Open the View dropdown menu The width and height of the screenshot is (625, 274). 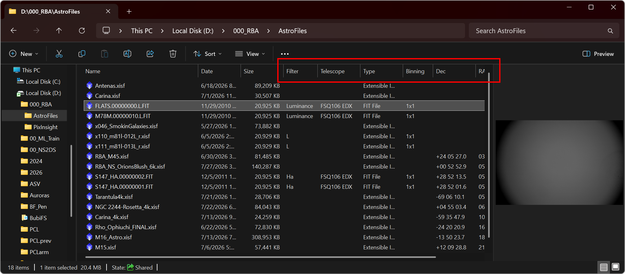pos(250,54)
